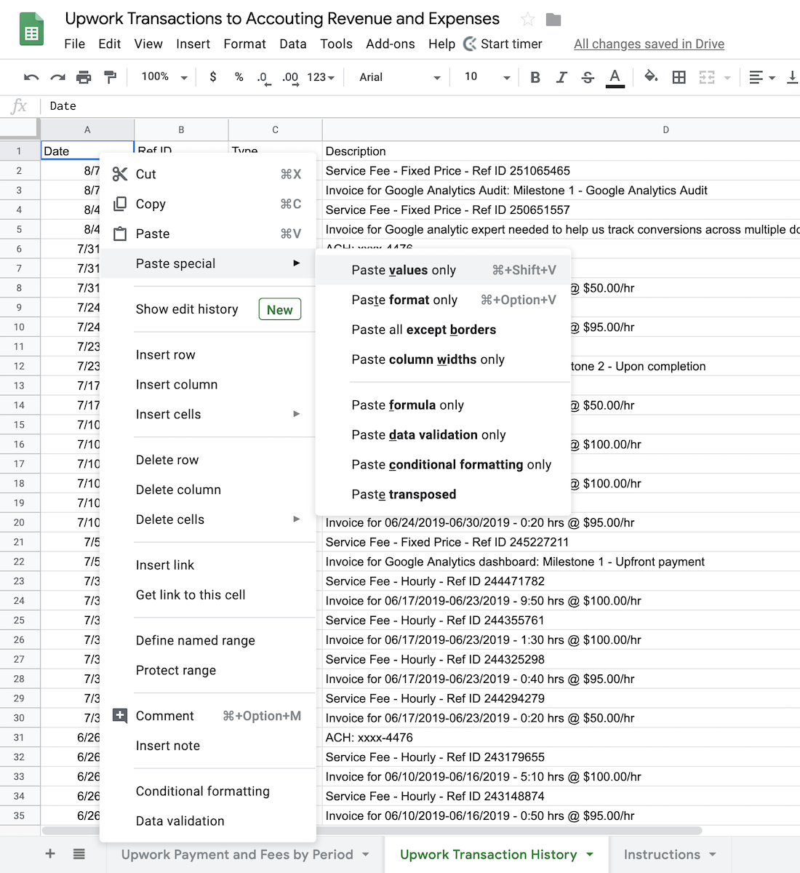
Task: Select Paste formula only
Action: tap(444, 405)
